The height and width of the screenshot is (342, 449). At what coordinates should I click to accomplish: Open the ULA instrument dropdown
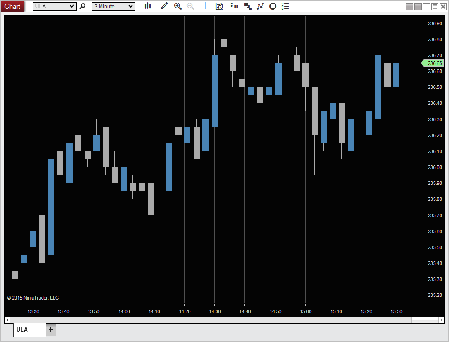coord(54,6)
